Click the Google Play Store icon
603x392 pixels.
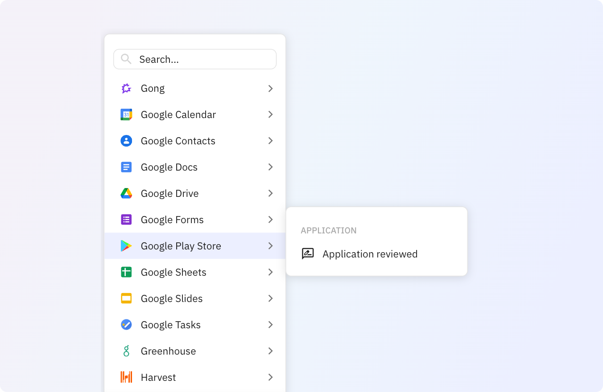tap(126, 246)
